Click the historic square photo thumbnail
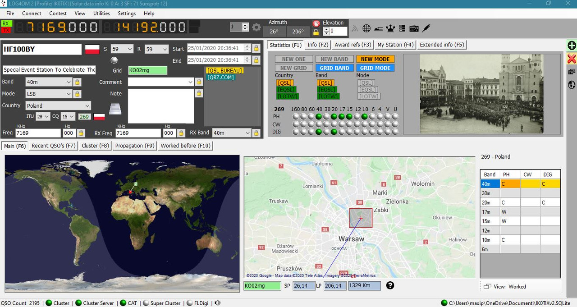The height and width of the screenshot is (307, 577). pos(482,94)
